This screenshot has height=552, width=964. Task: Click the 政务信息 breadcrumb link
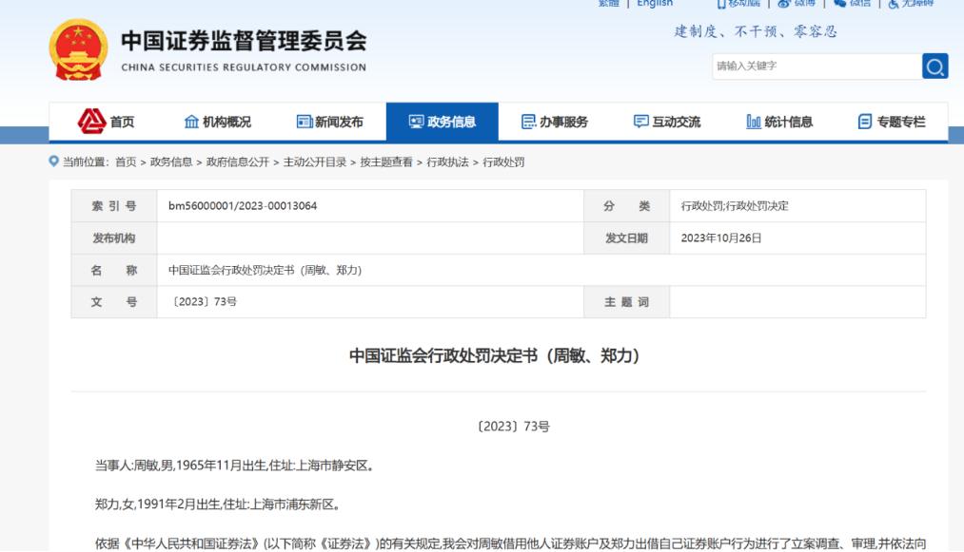click(x=171, y=162)
